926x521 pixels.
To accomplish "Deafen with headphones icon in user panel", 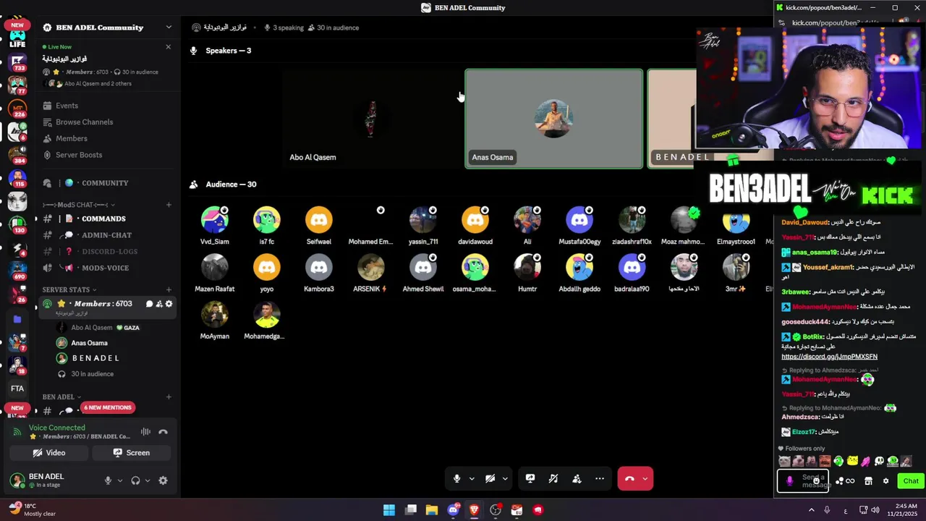I will tap(135, 480).
